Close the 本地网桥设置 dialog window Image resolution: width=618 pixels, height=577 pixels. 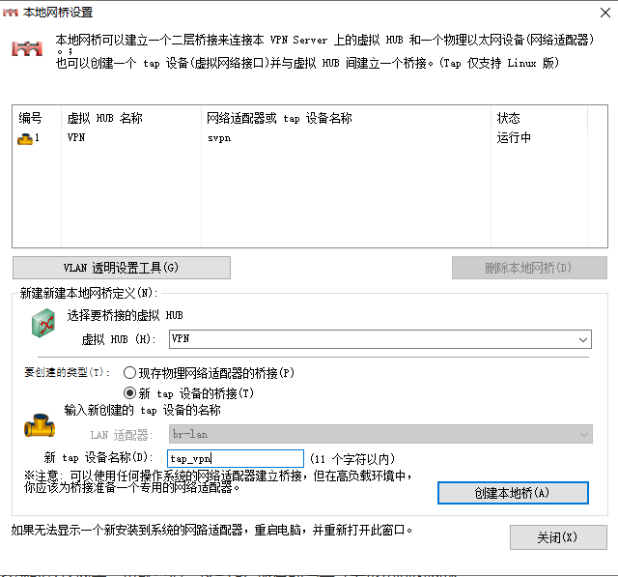(605, 13)
